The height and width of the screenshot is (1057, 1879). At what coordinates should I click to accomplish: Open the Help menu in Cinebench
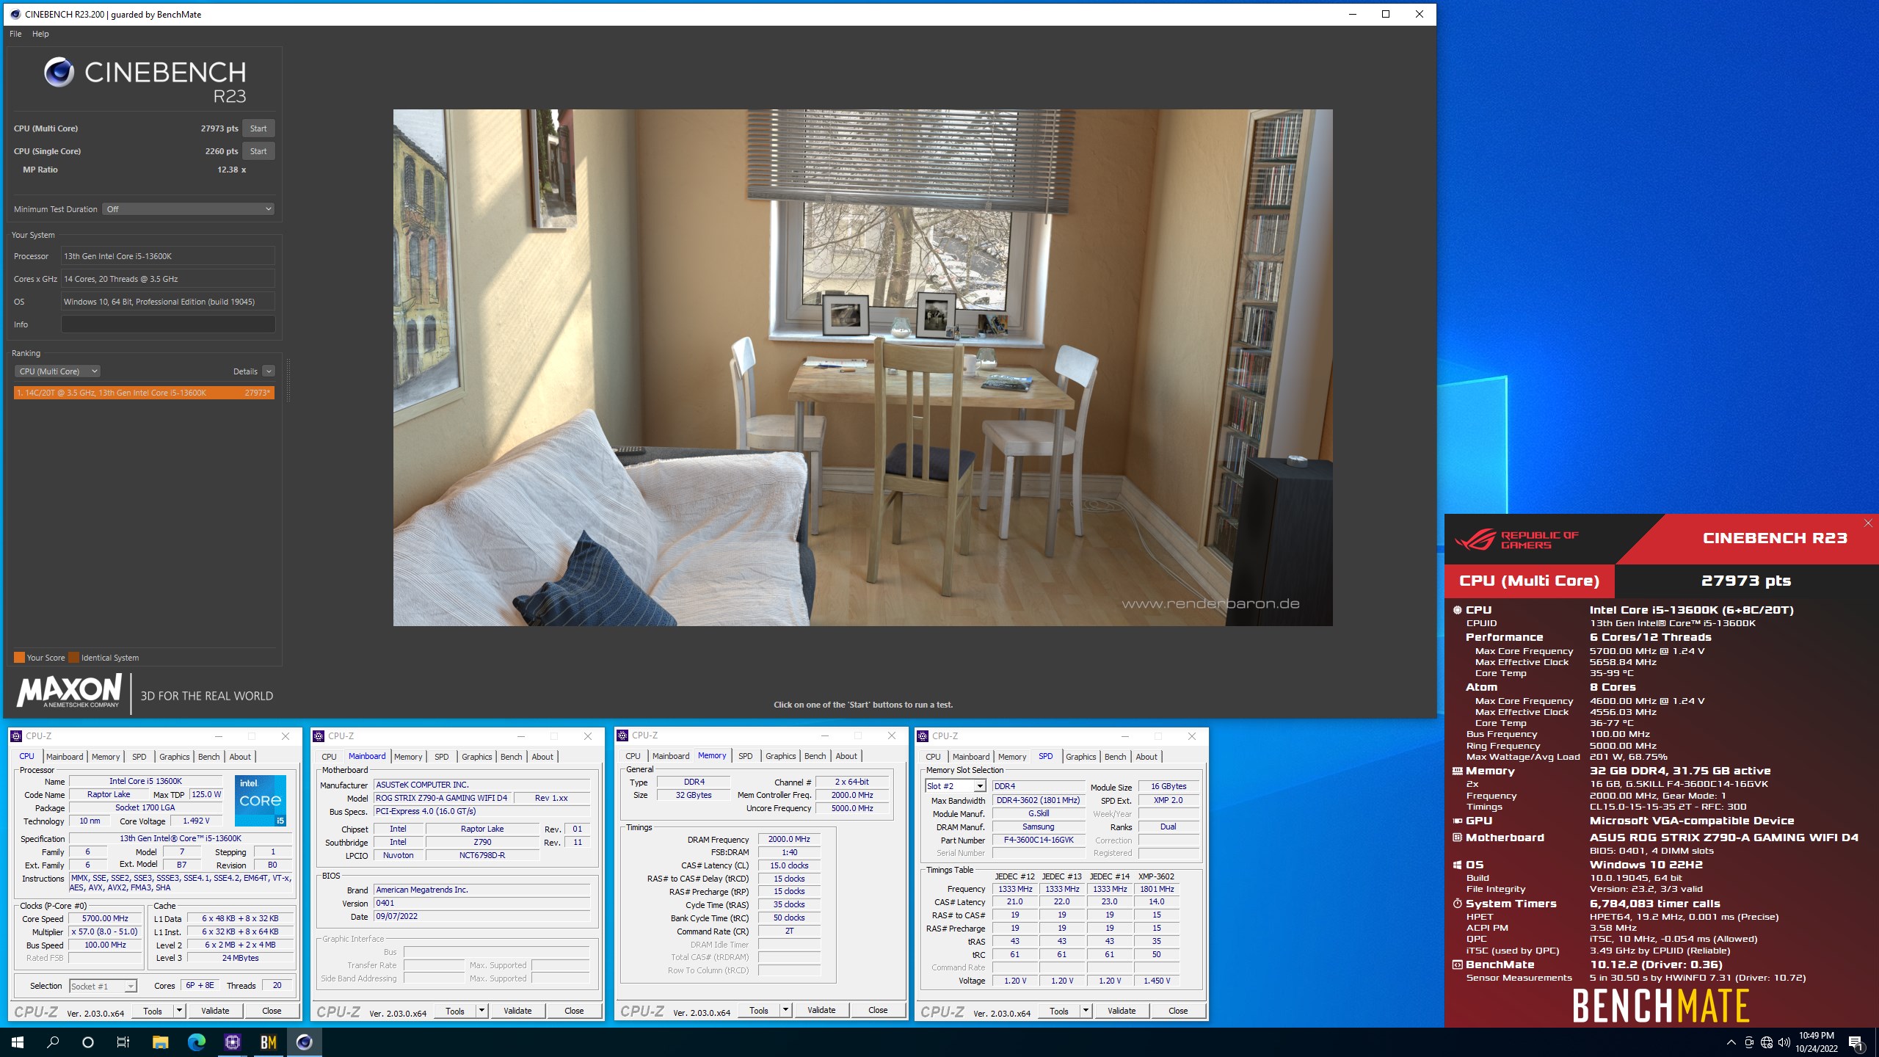(40, 34)
